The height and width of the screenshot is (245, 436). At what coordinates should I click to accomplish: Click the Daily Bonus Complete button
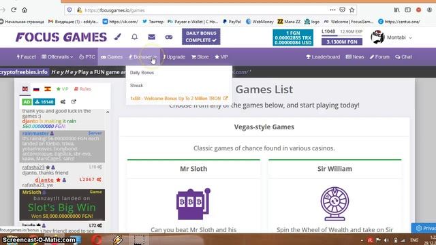201,37
